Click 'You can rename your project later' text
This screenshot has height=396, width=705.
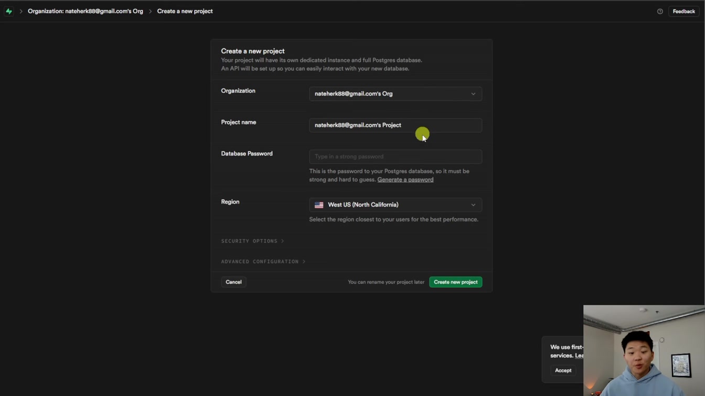(386, 282)
